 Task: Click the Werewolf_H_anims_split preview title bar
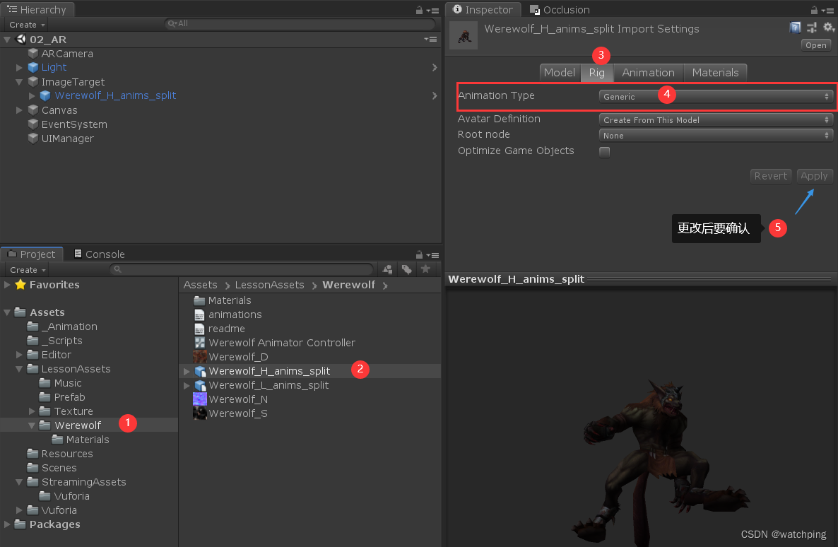click(x=640, y=279)
